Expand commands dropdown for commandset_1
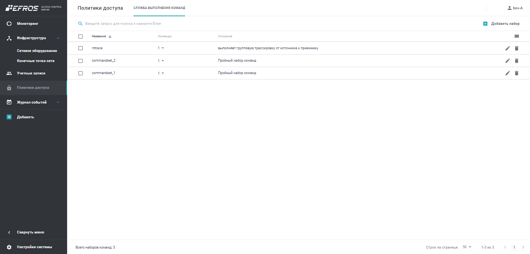Image resolution: width=530 pixels, height=254 pixels. pos(163,73)
